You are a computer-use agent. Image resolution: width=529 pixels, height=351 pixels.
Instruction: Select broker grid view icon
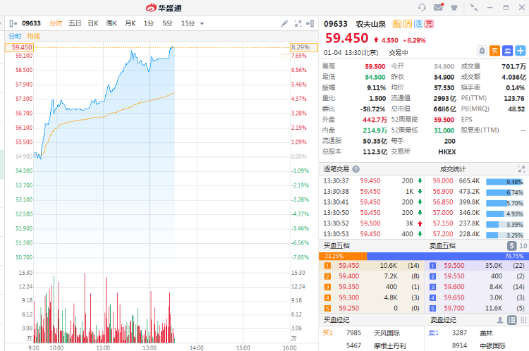pyautogui.click(x=523, y=320)
